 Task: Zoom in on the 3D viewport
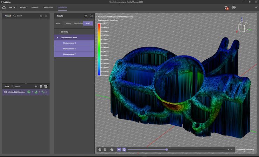coord(105,150)
